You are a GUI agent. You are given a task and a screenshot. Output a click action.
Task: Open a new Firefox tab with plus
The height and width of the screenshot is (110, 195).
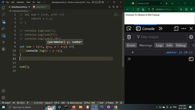tap(166, 3)
